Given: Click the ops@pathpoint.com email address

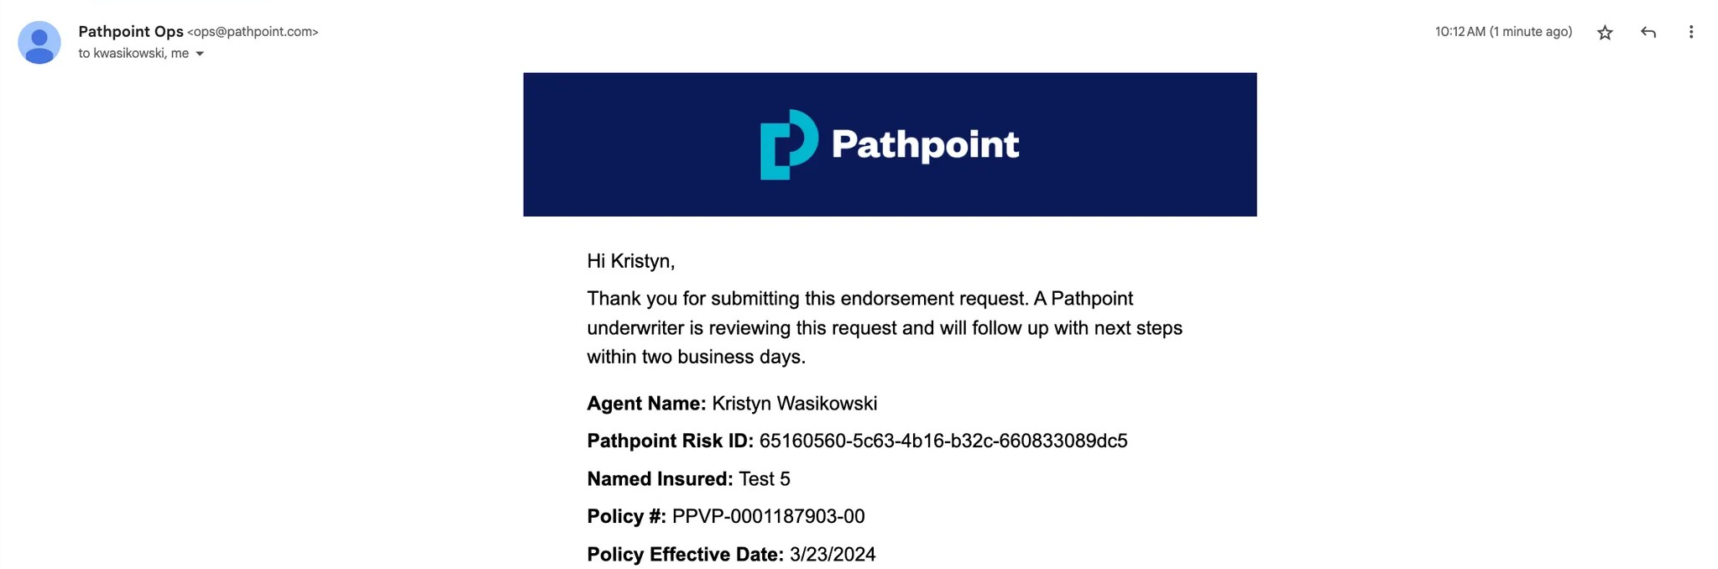Looking at the screenshot, I should (253, 32).
